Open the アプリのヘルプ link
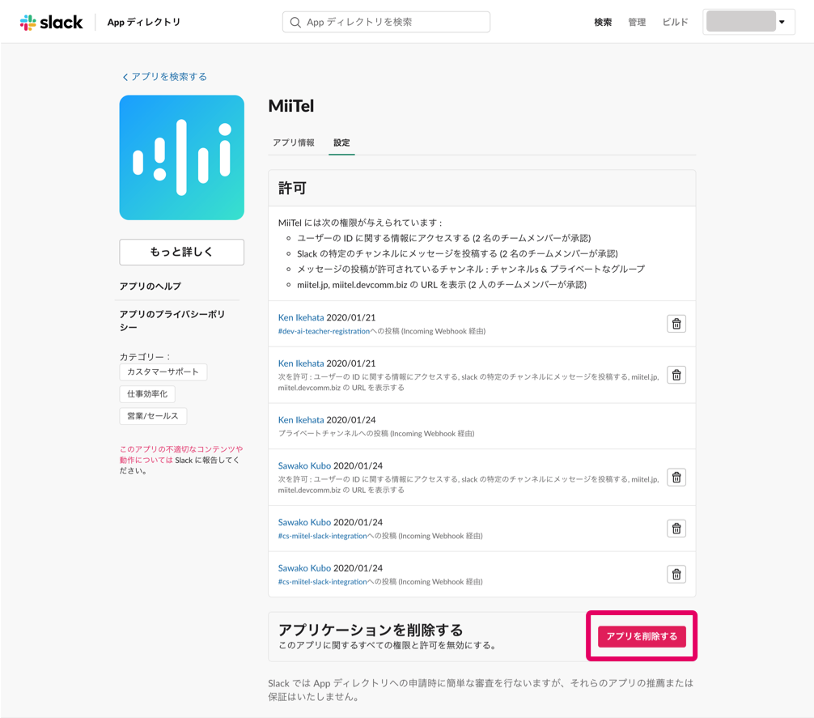The image size is (814, 718). tap(151, 286)
